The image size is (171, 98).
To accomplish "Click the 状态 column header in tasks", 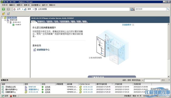I will click(x=48, y=84).
